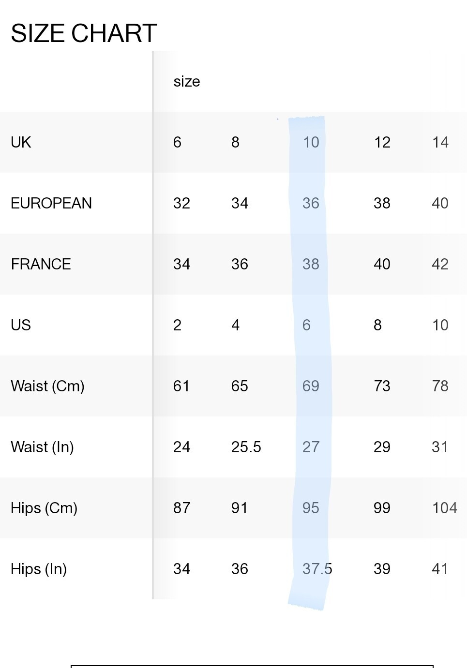Click the SIZE CHART heading
Image resolution: width=467 pixels, height=668 pixels.
point(84,33)
